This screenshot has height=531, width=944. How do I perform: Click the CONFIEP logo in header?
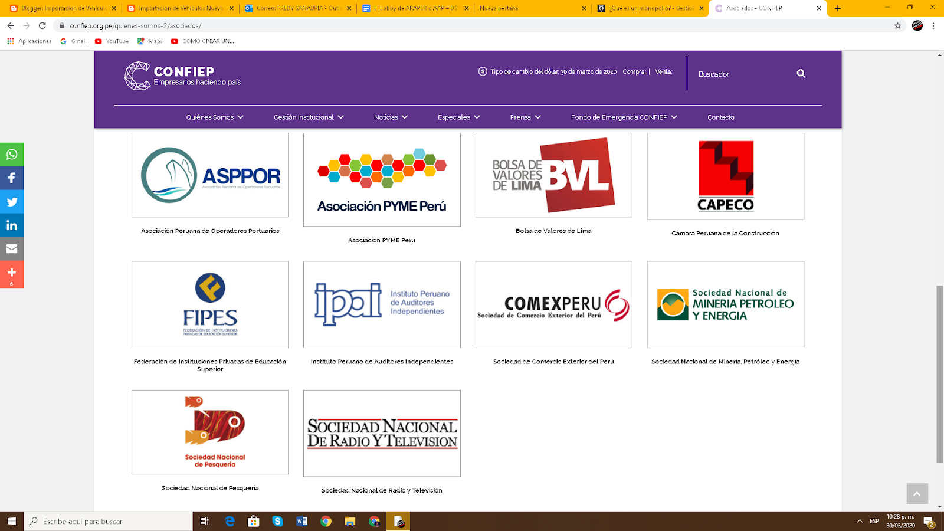coord(183,76)
